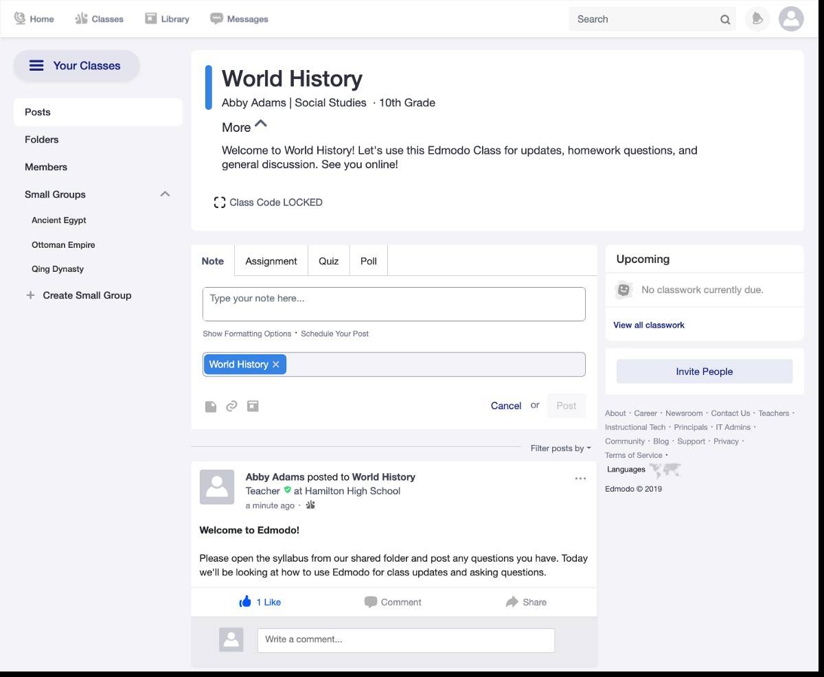Click the Invite People button
This screenshot has height=677, width=824.
point(704,371)
